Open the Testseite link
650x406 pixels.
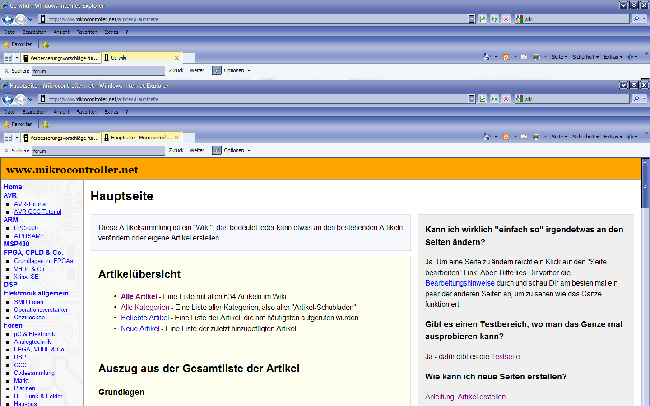tap(506, 356)
